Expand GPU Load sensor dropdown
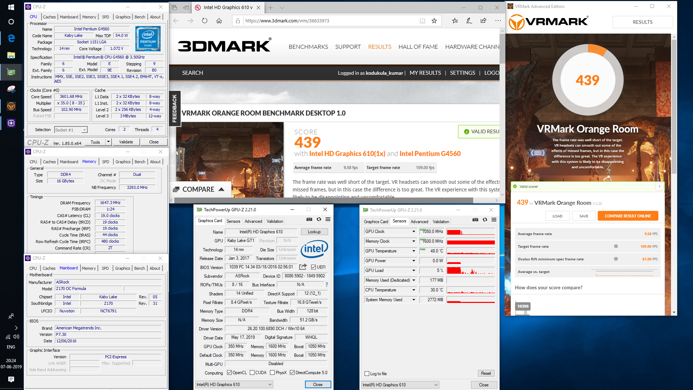This screenshot has height=390, width=693. click(414, 270)
